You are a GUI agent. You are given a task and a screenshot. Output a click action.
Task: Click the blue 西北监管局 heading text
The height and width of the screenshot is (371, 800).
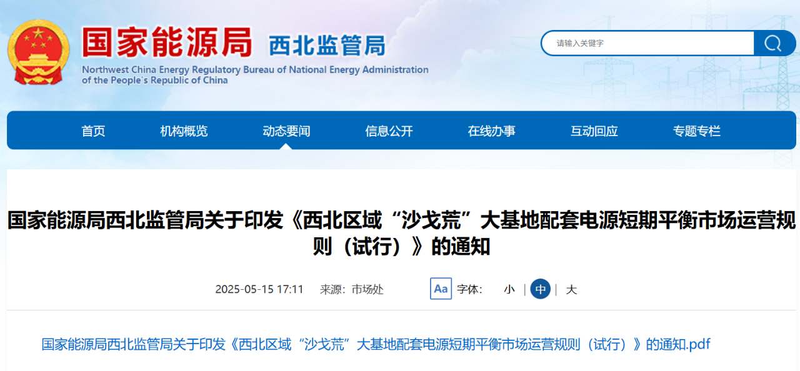click(x=326, y=46)
